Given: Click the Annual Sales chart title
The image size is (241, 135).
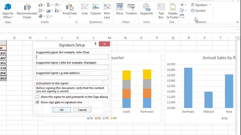Looking at the screenshot, I should click(219, 58).
